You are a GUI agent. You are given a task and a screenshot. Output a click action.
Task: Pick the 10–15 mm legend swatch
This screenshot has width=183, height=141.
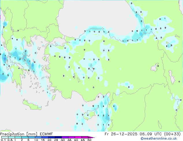point(38,137)
